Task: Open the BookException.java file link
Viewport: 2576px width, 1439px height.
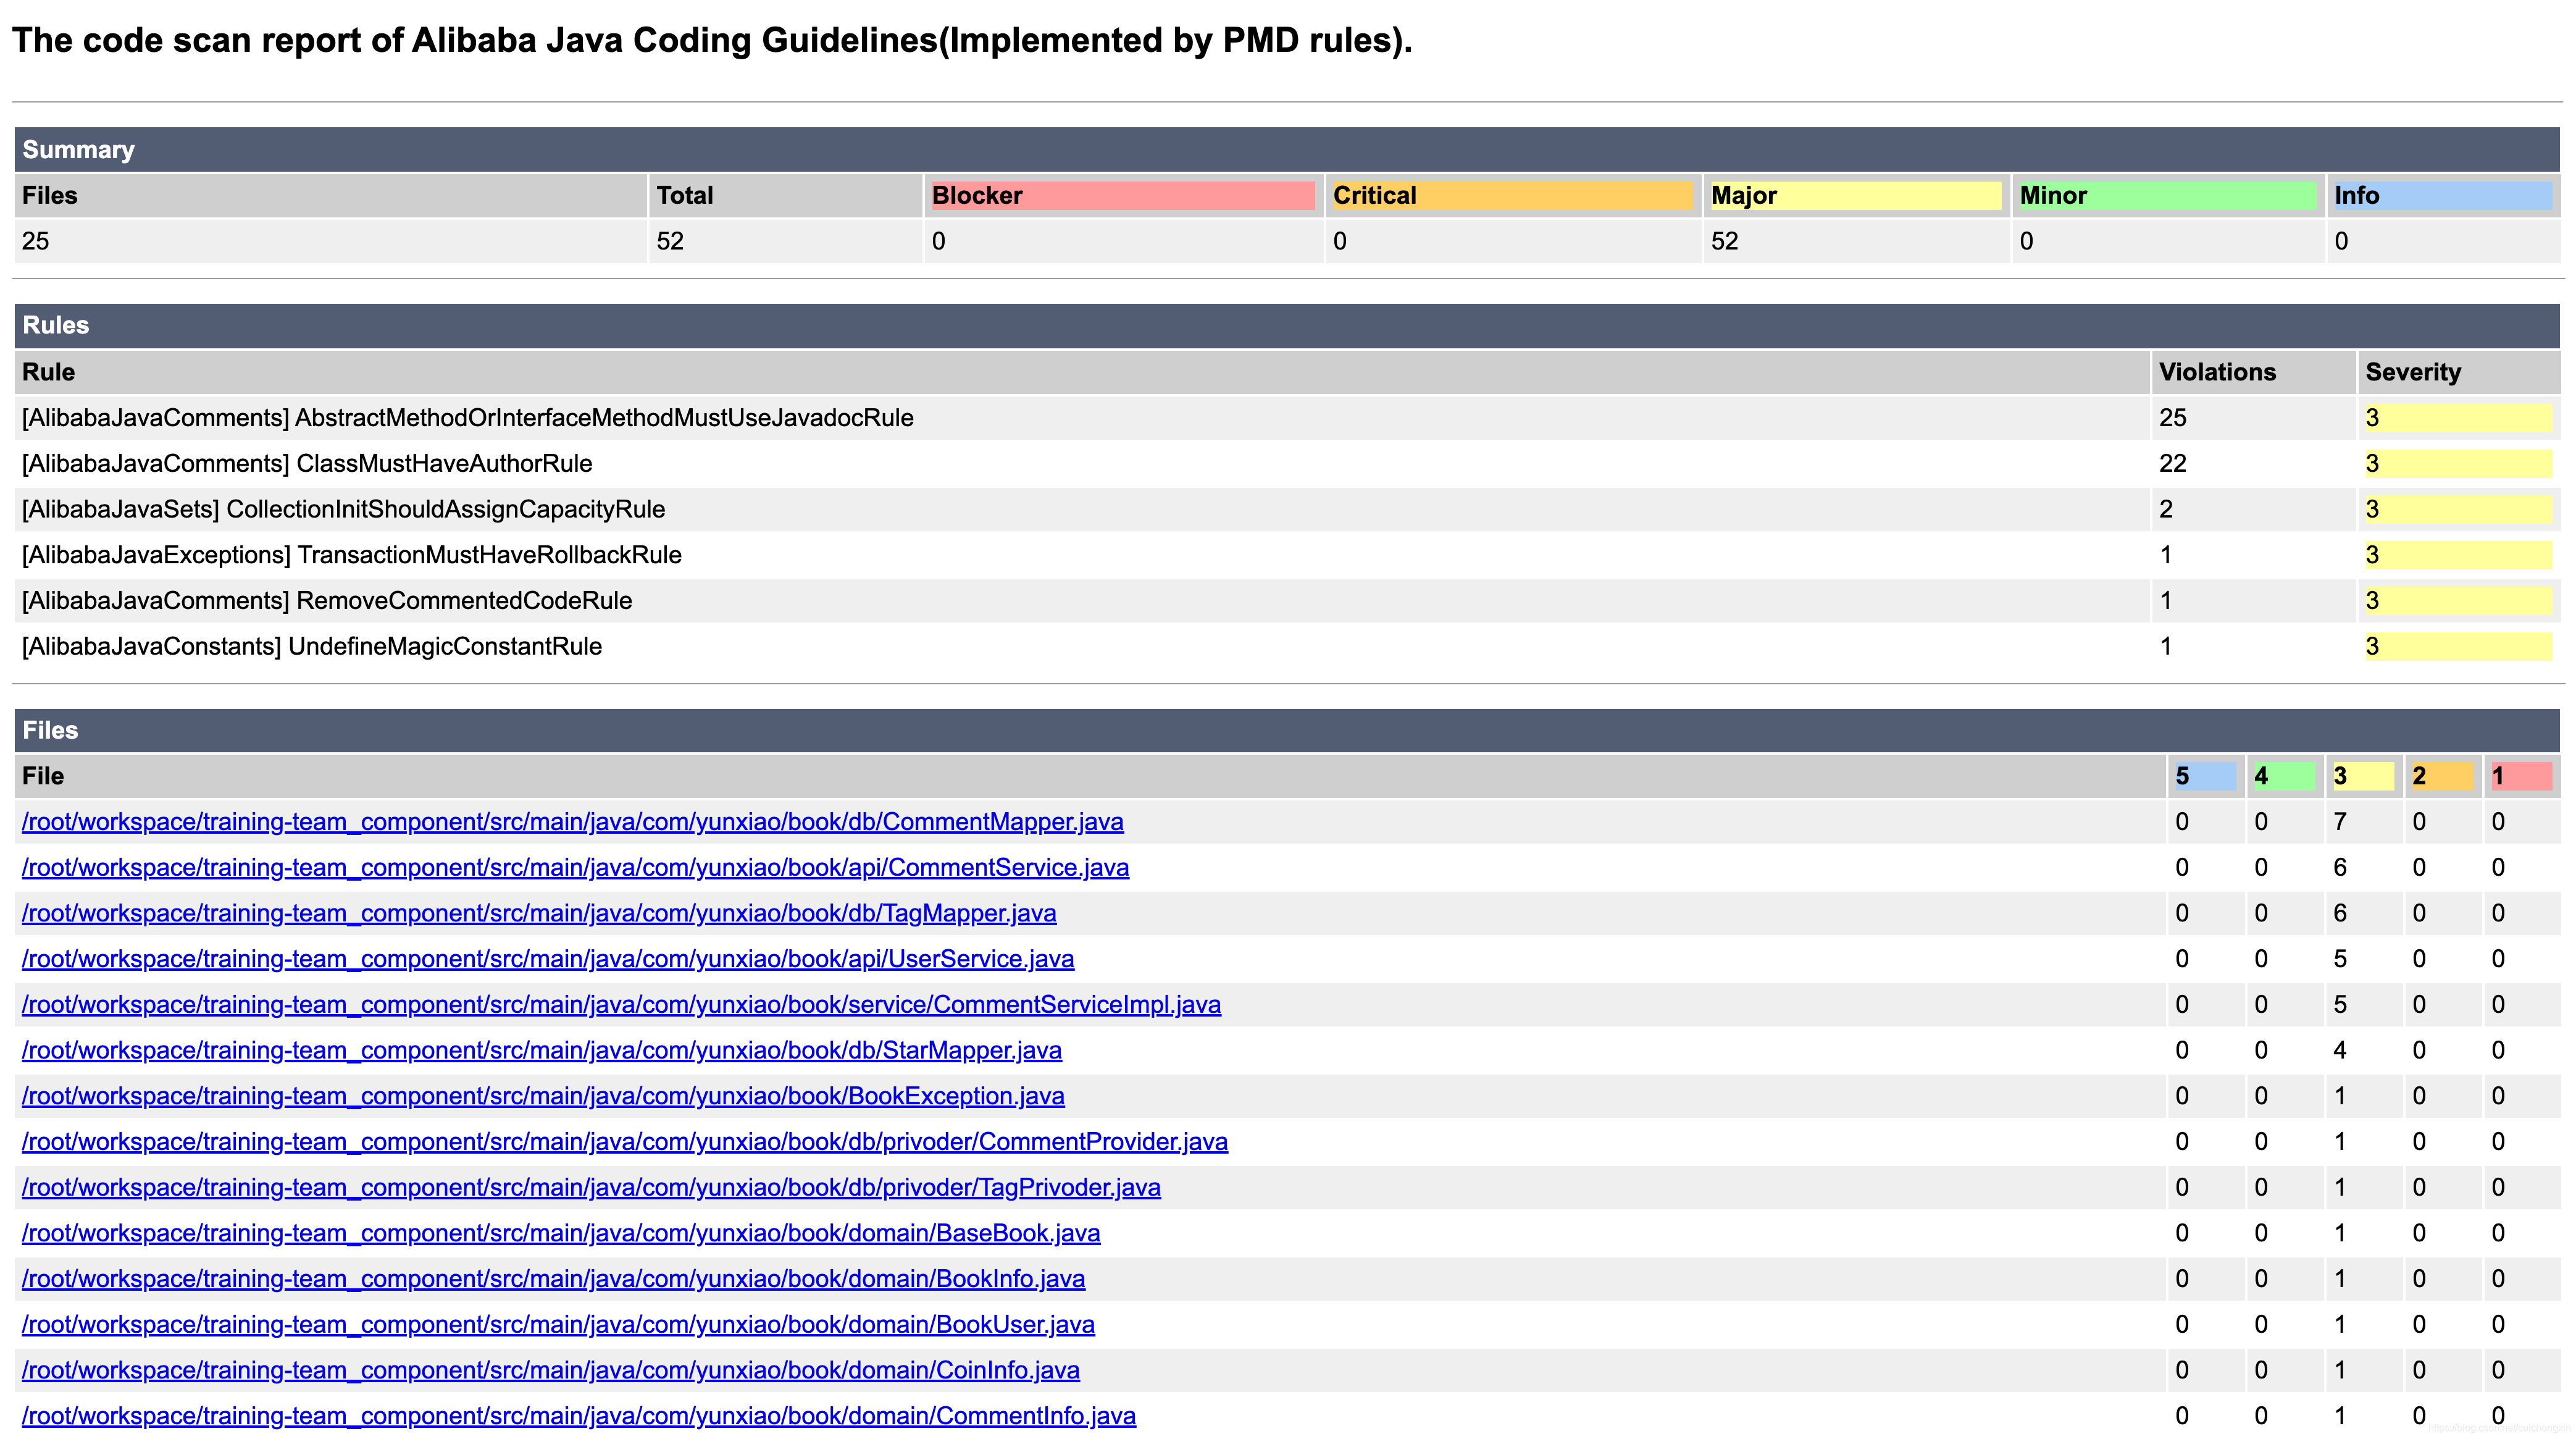Action: click(543, 1096)
